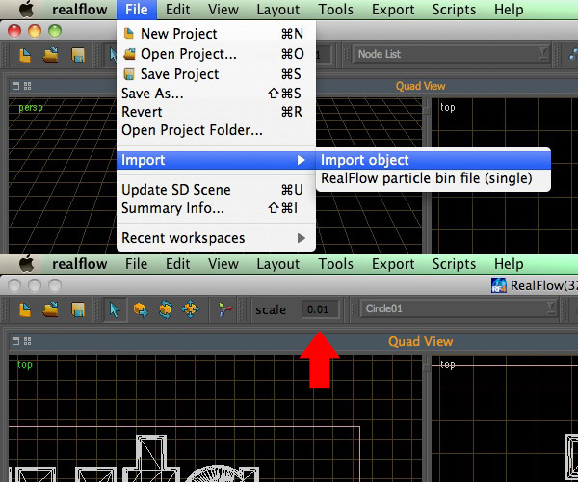Open the Export menu in top menu bar

pos(393,10)
